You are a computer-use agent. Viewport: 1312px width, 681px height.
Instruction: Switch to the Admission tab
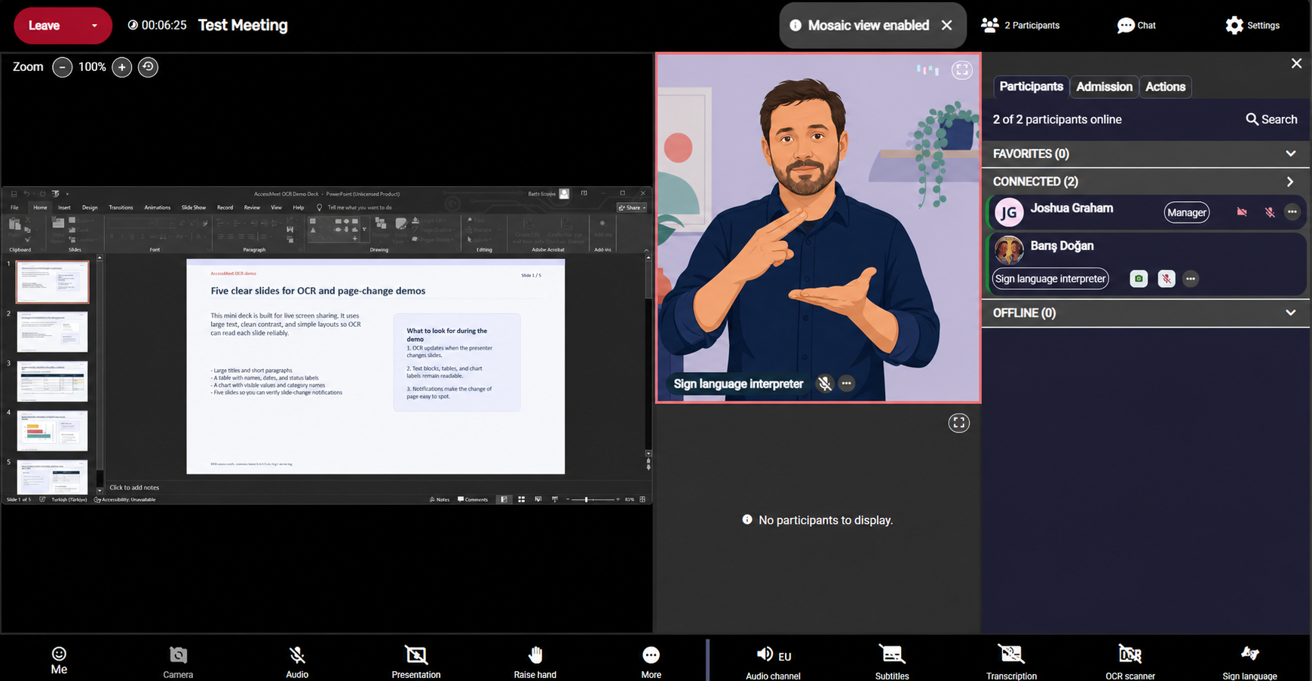tap(1104, 87)
